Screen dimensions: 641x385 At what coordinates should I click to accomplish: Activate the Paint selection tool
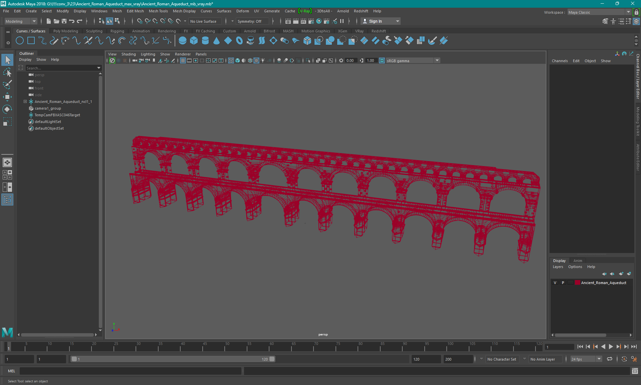(x=7, y=85)
